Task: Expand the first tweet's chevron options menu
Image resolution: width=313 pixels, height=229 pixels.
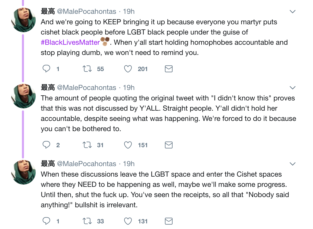Action: (293, 12)
